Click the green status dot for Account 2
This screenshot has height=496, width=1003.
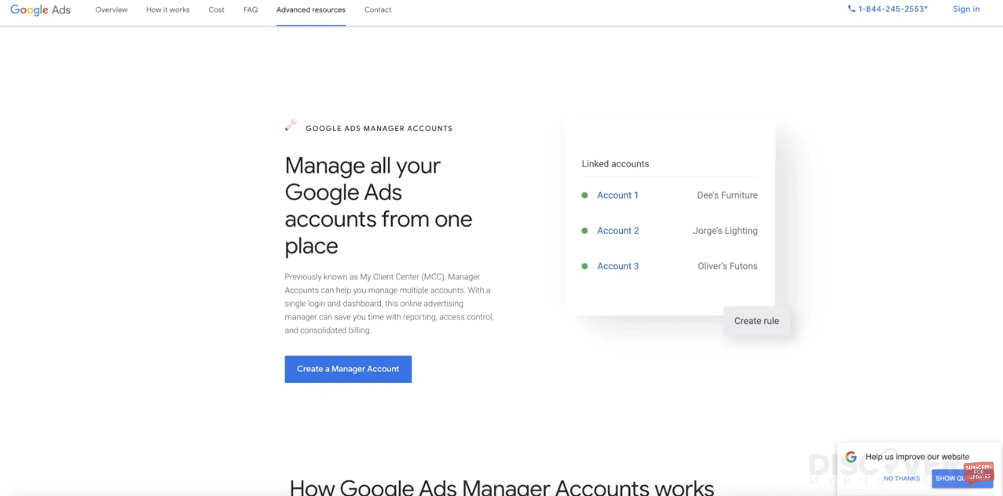(584, 231)
